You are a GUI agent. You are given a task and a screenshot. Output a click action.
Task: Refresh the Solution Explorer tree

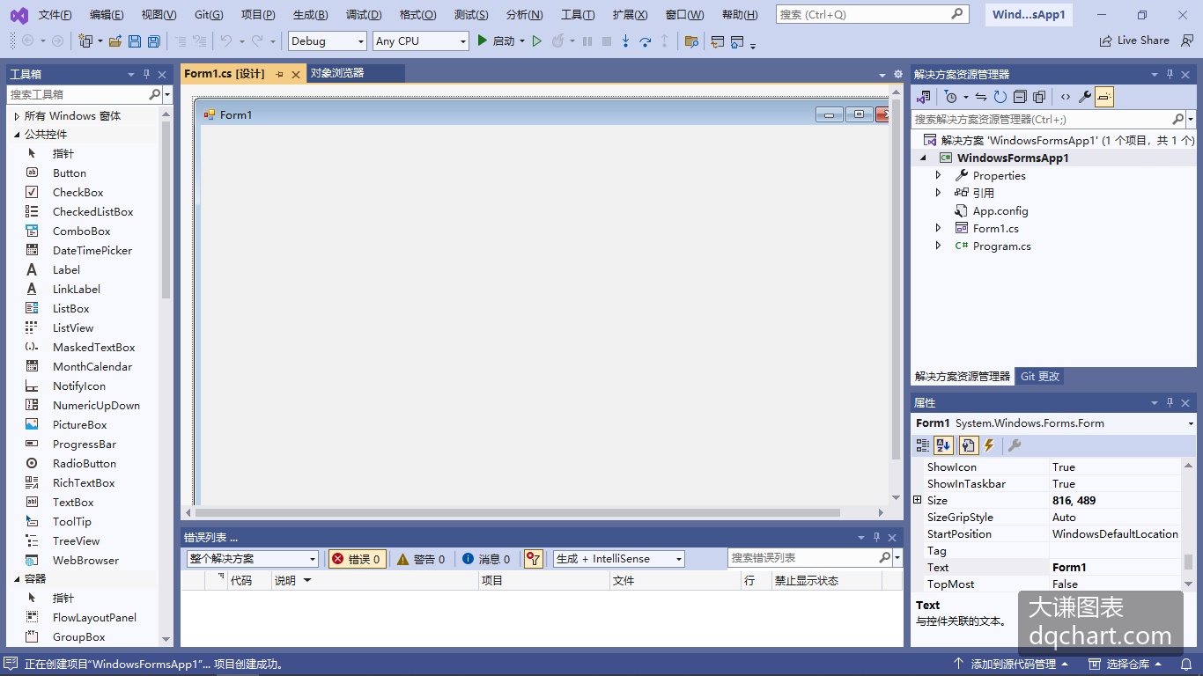pyautogui.click(x=1000, y=97)
